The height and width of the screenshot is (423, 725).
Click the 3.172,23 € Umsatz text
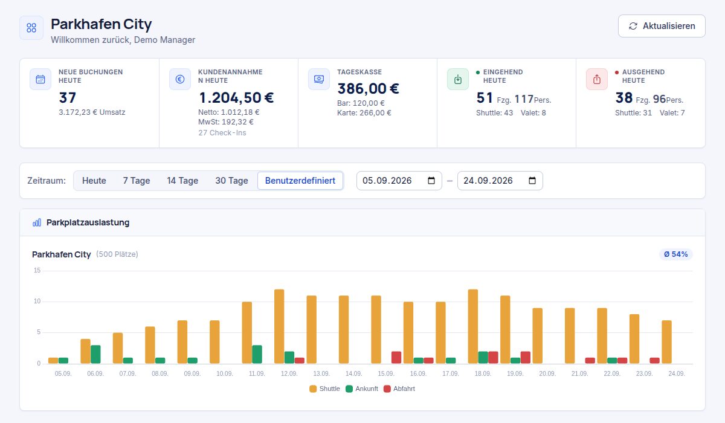click(92, 112)
